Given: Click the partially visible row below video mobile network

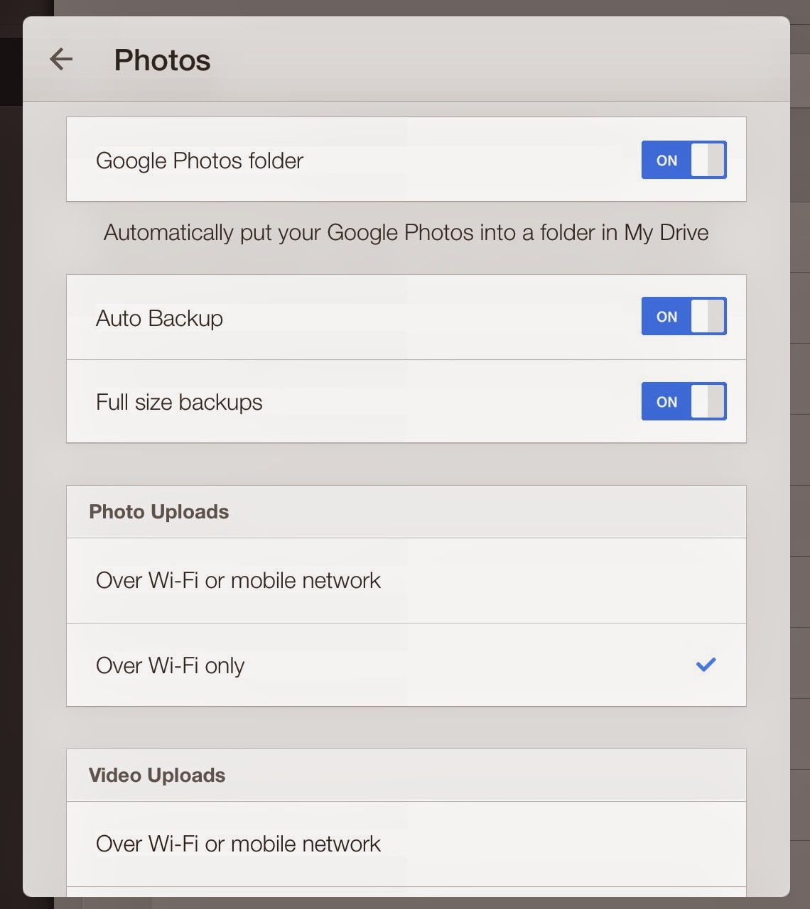Looking at the screenshot, I should tap(406, 891).
